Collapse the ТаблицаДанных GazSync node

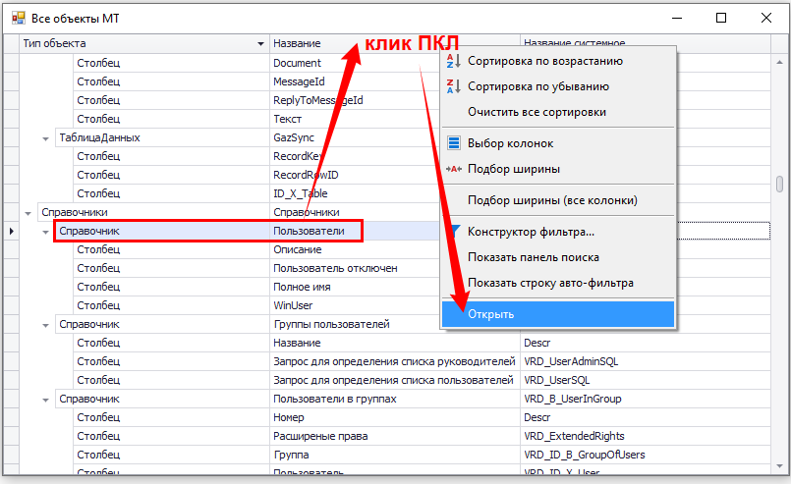pyautogui.click(x=46, y=138)
